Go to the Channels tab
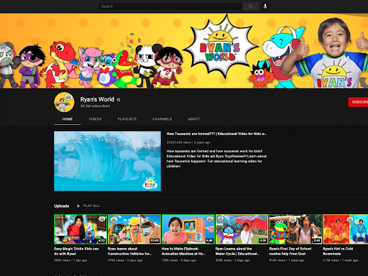 162,119
